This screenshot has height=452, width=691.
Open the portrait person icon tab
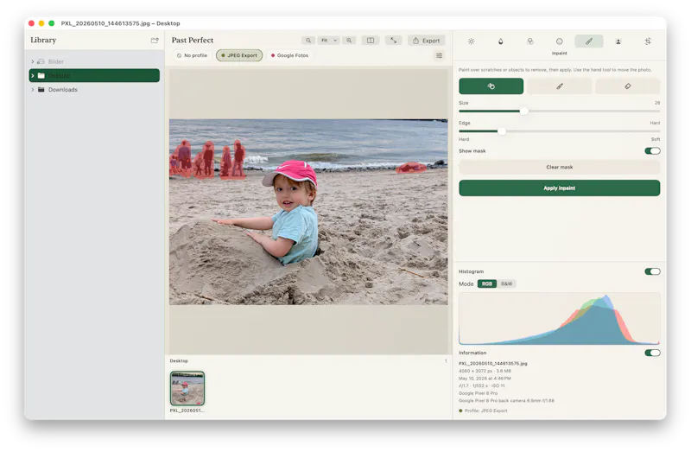[618, 41]
